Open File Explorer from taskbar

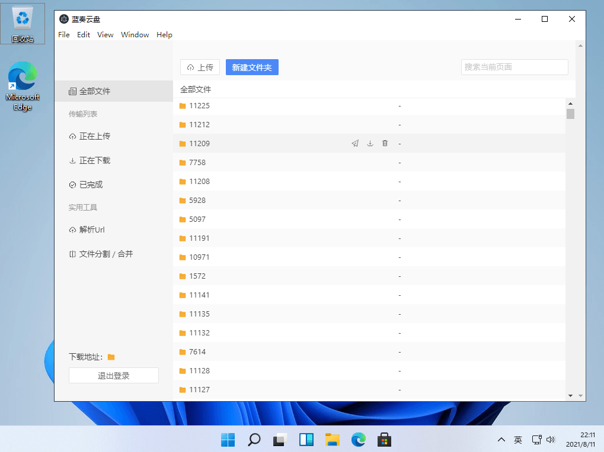(x=332, y=440)
